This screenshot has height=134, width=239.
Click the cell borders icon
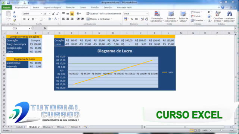(41, 19)
